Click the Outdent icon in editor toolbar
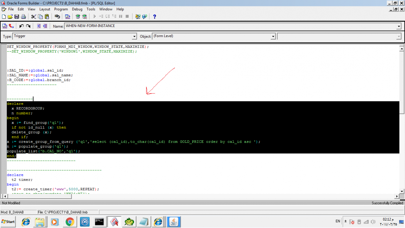 coord(45,26)
